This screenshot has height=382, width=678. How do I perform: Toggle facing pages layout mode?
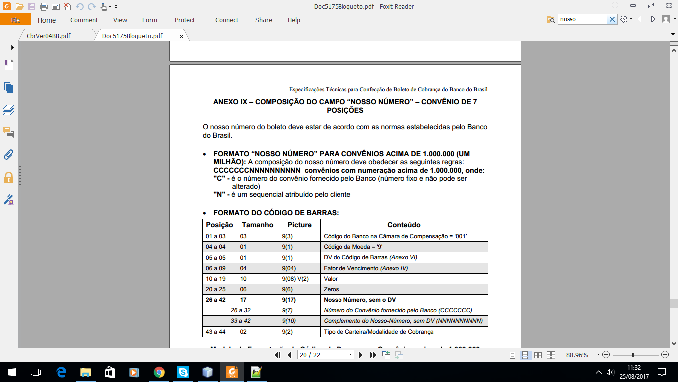point(538,355)
